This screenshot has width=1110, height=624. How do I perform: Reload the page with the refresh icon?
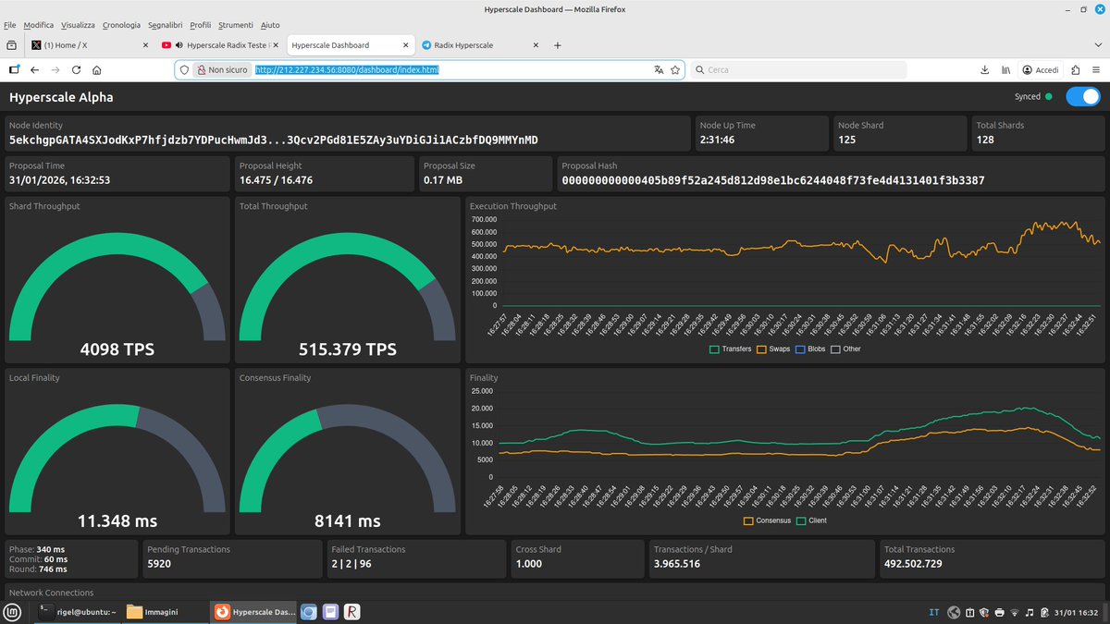point(76,69)
